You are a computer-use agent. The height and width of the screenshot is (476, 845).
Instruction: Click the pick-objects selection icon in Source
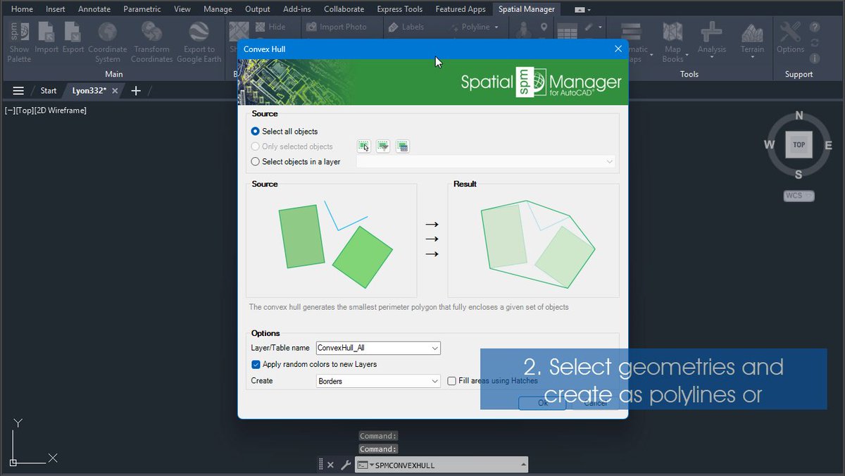363,146
